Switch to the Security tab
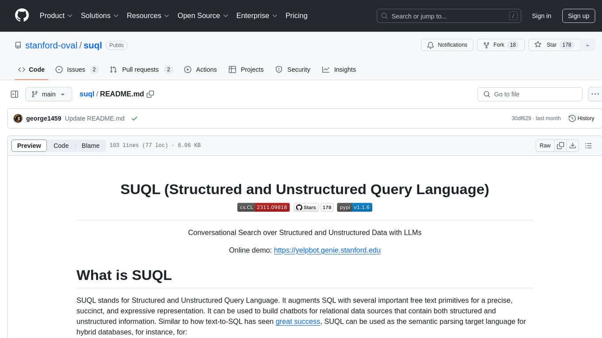 [x=293, y=69]
